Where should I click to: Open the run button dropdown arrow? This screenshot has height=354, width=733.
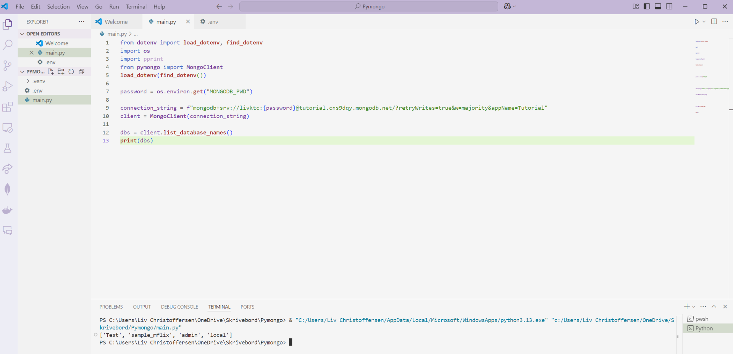tap(704, 22)
